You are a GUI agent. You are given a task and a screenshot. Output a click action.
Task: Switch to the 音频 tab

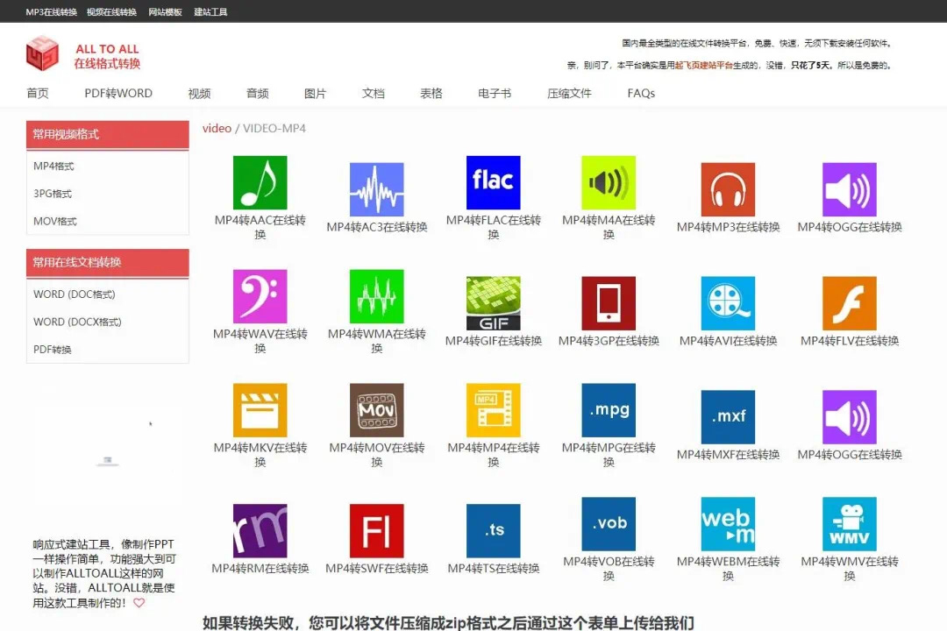(257, 93)
